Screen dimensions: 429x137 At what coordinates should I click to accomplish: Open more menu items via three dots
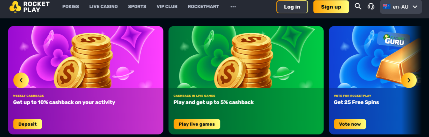click(233, 7)
